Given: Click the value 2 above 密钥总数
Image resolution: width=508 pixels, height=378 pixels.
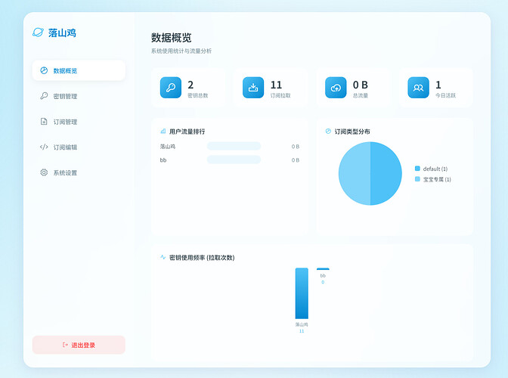Looking at the screenshot, I should point(190,85).
